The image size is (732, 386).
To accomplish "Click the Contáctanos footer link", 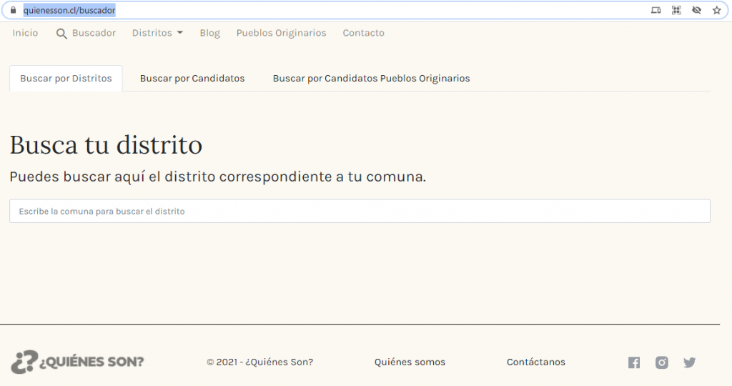I will pyautogui.click(x=535, y=362).
